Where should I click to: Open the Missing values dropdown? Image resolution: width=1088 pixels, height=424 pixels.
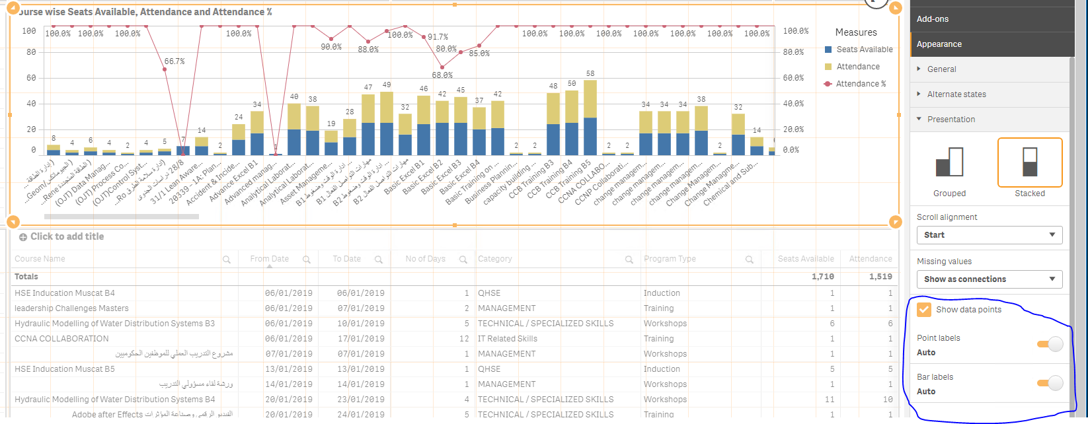[990, 279]
